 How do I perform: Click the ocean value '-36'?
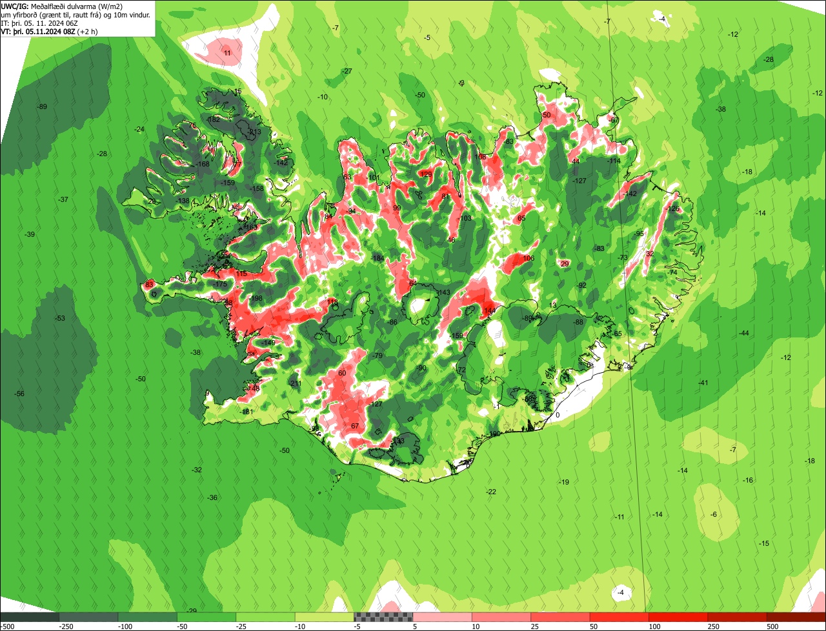tap(212, 497)
